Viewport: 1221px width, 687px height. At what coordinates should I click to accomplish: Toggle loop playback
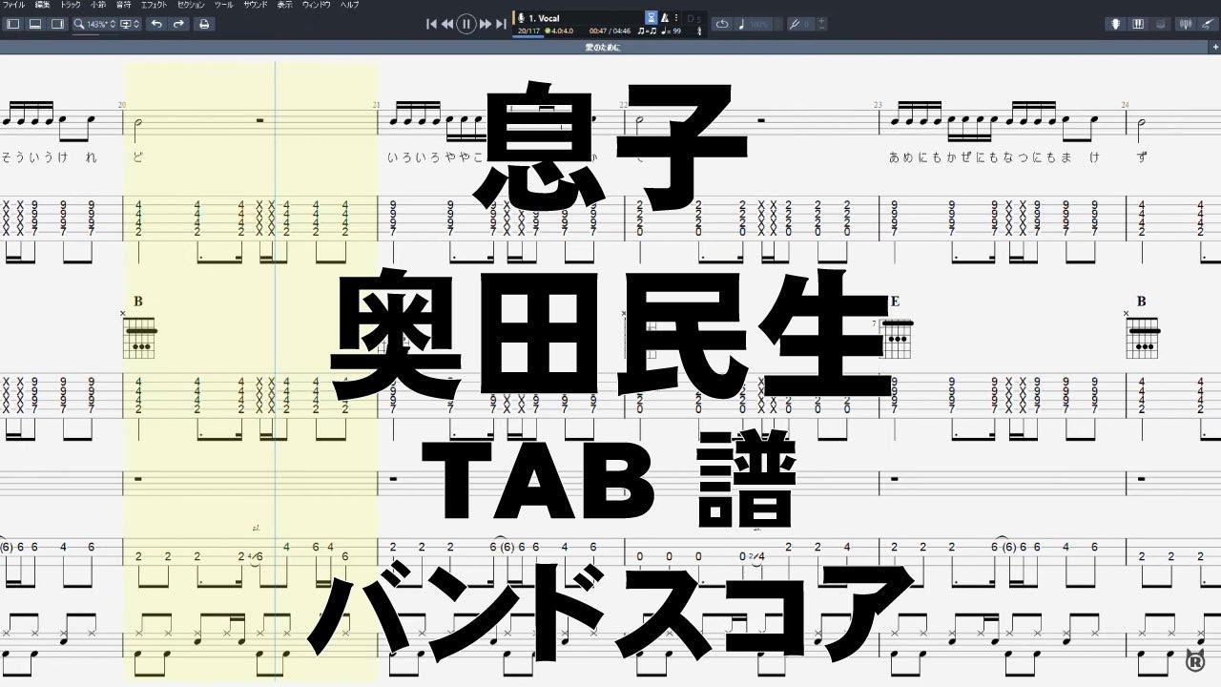[721, 24]
